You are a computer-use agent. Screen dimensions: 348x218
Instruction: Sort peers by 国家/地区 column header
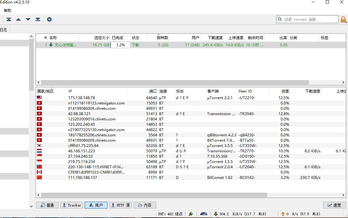pyautogui.click(x=46, y=91)
